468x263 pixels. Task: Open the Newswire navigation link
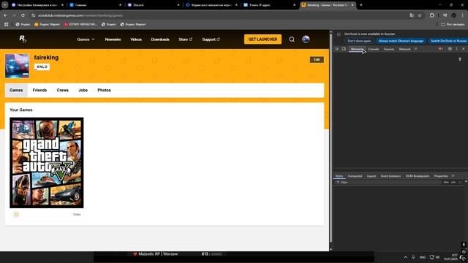[x=113, y=39]
